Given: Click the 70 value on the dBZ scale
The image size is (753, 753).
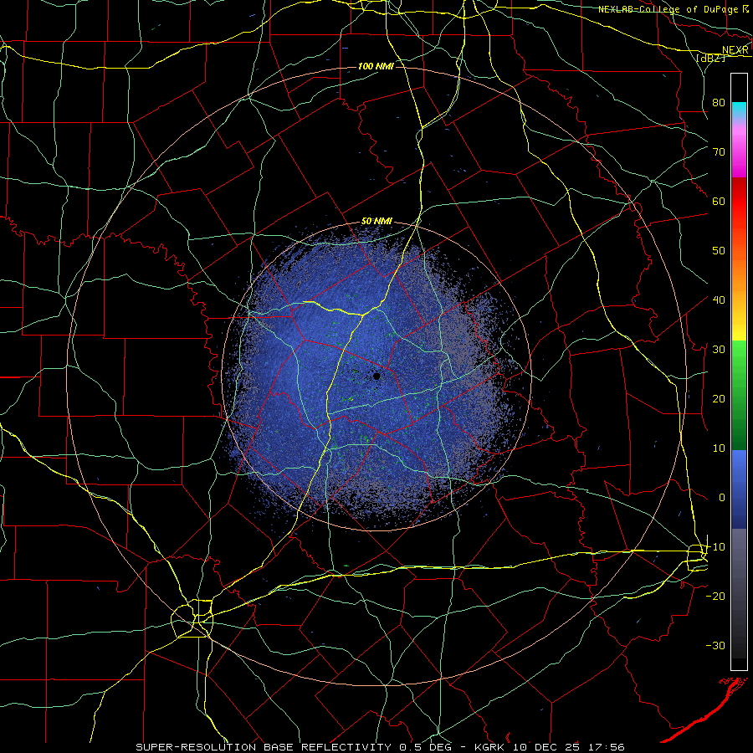Looking at the screenshot, I should [719, 151].
